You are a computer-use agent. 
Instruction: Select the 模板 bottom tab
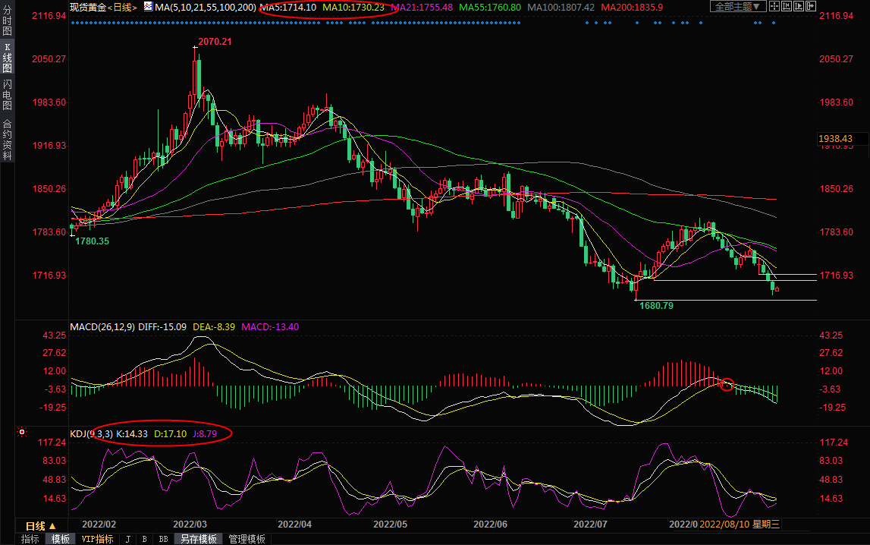[x=61, y=539]
